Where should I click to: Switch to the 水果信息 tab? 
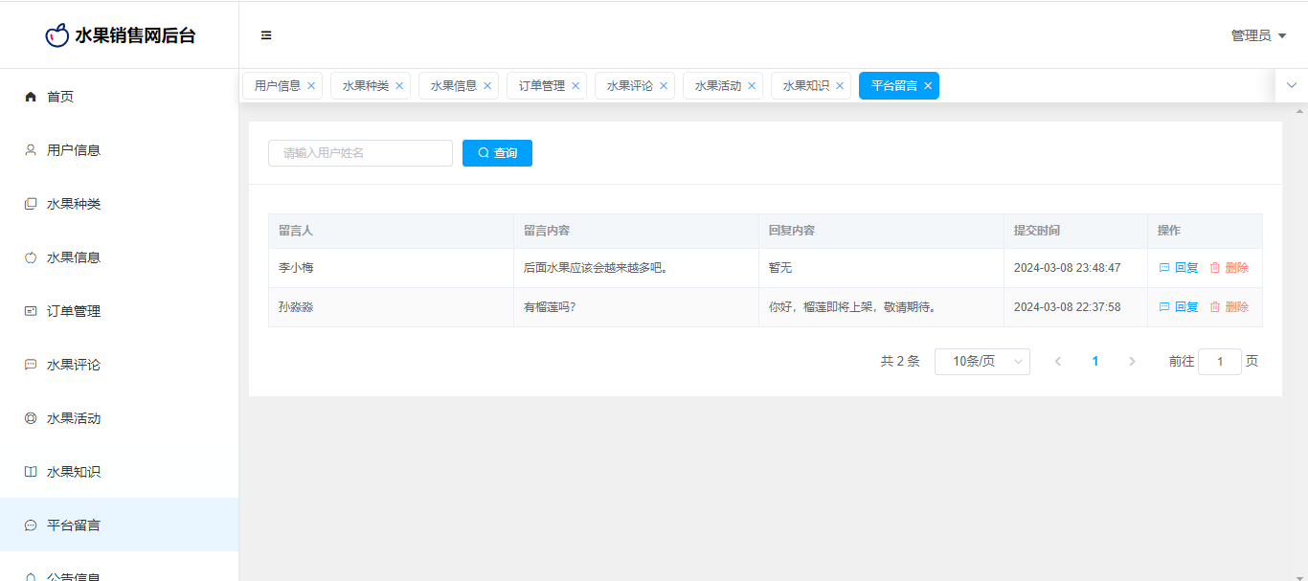[453, 86]
